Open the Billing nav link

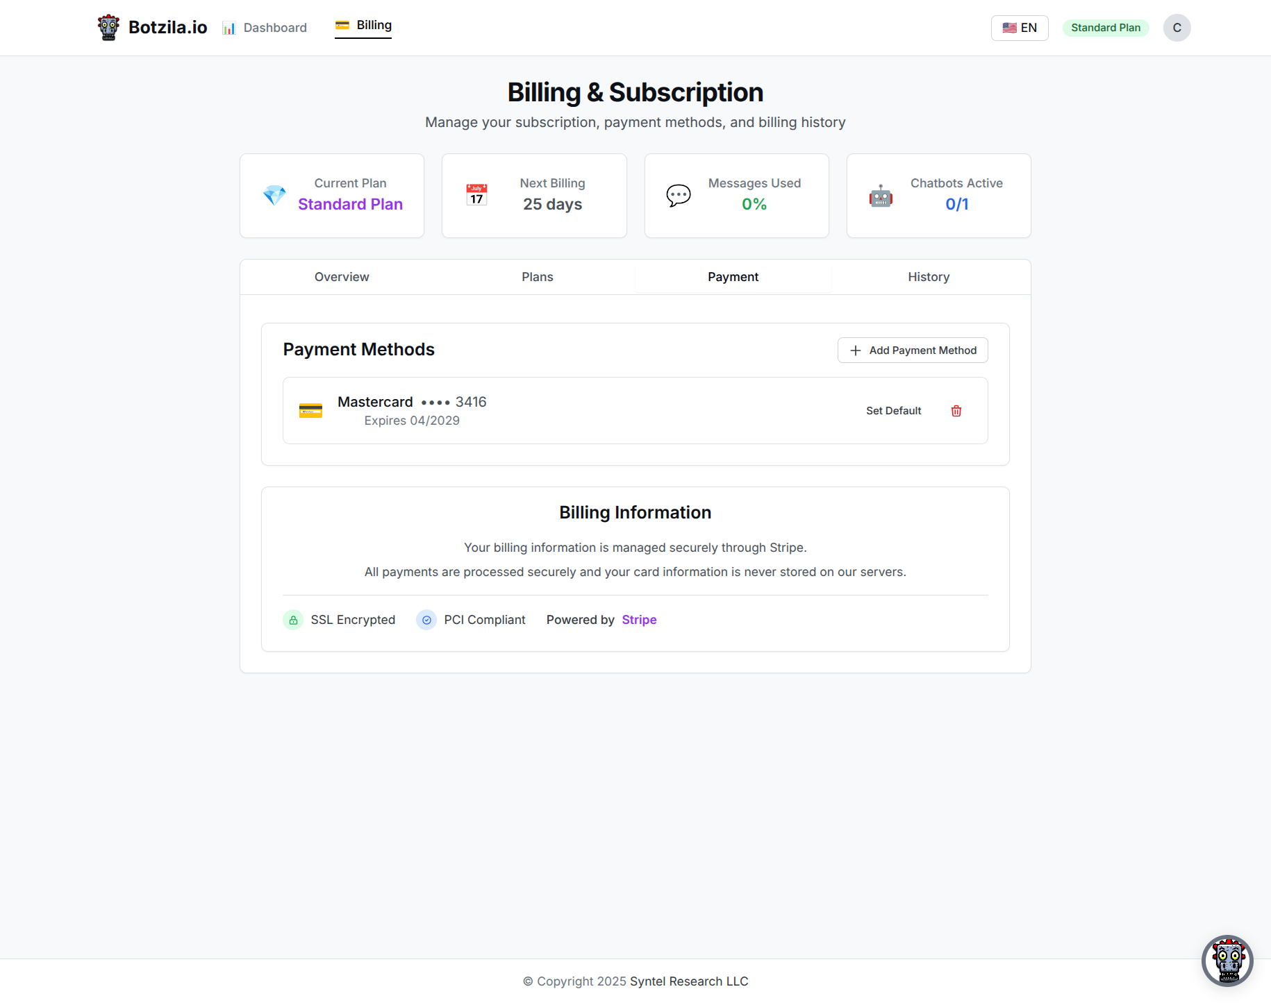coord(363,26)
